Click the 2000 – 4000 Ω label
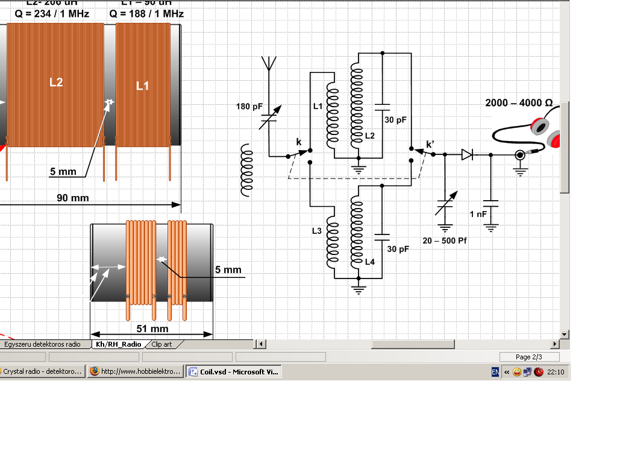 [x=519, y=102]
